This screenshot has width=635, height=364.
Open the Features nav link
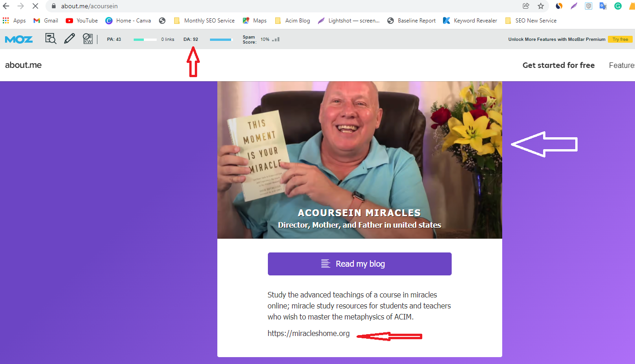622,65
